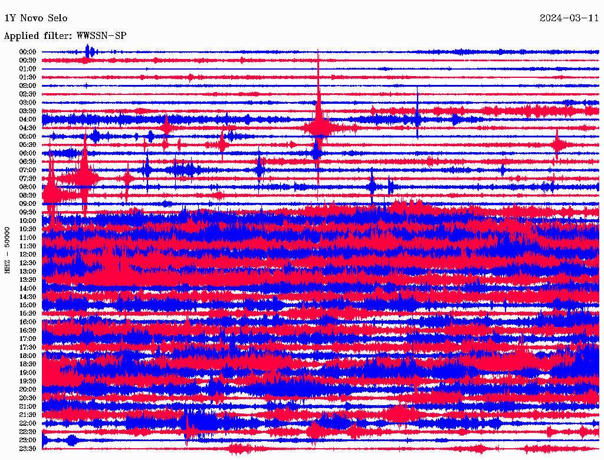The width and height of the screenshot is (604, 460).
Task: Click the 09:00 time label
Action: (28, 204)
